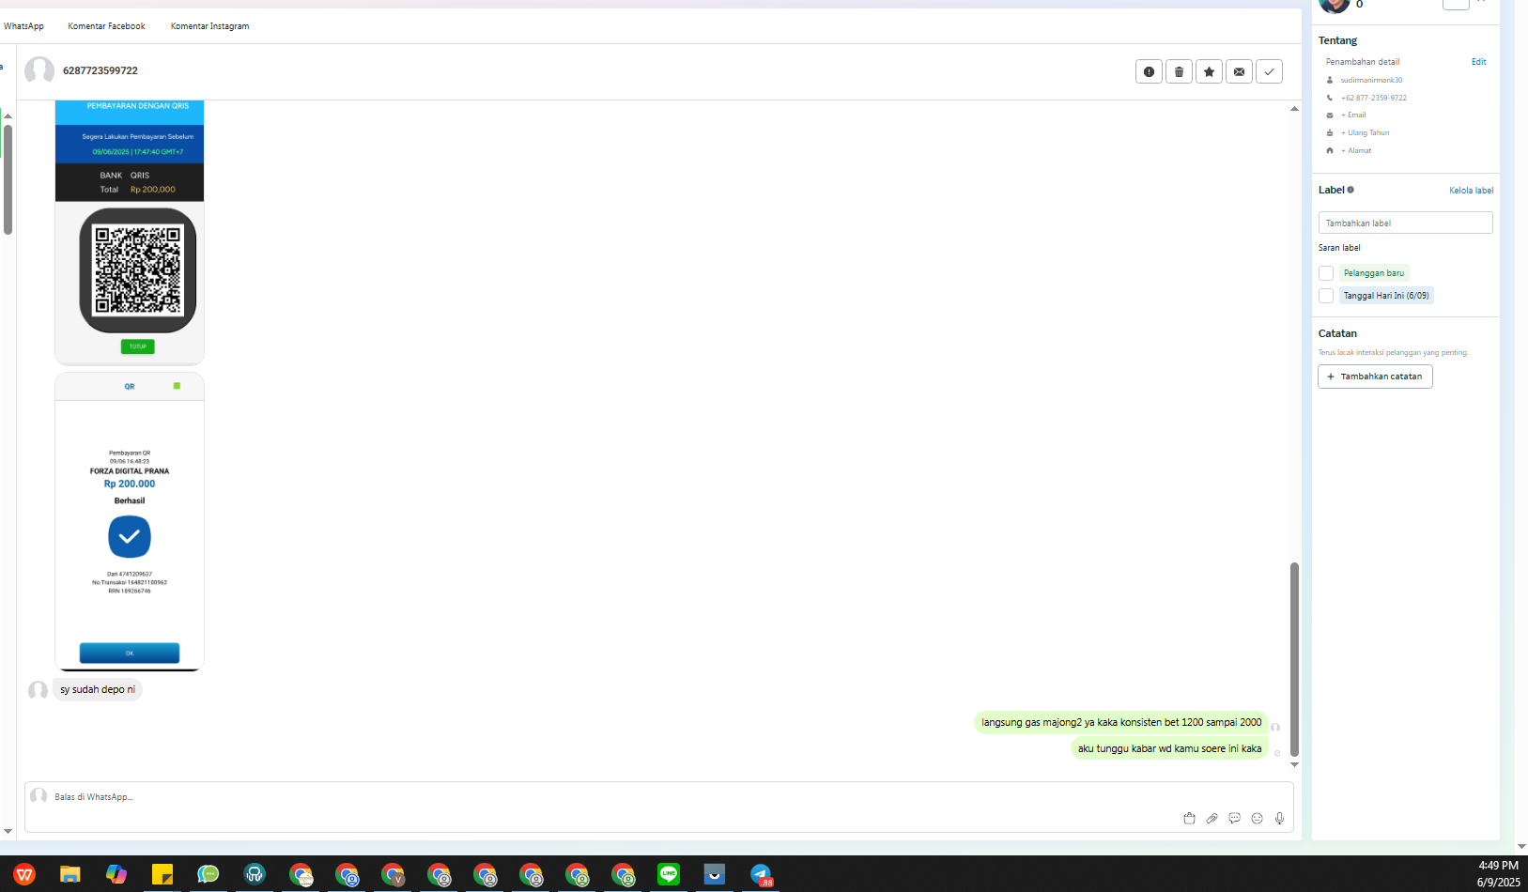
Task: Open saved replies speech bubble icon
Action: point(1234,818)
